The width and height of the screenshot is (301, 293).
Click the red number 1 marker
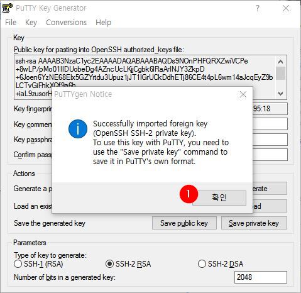coord(189,194)
